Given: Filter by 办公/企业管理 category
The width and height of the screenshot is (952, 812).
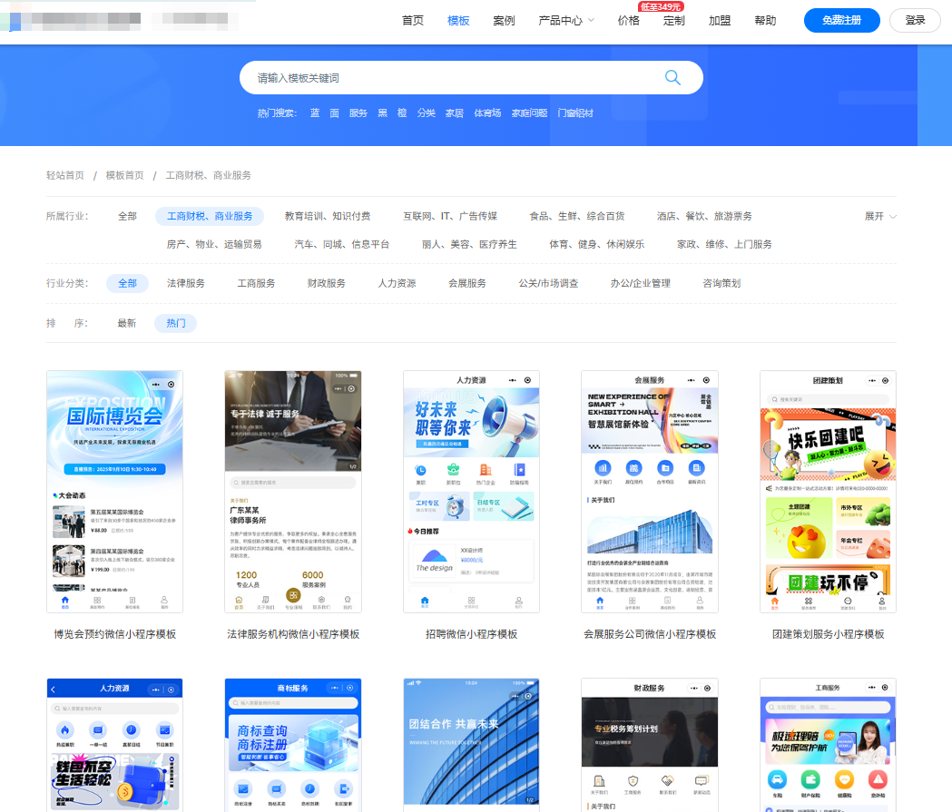Looking at the screenshot, I should click(x=641, y=283).
